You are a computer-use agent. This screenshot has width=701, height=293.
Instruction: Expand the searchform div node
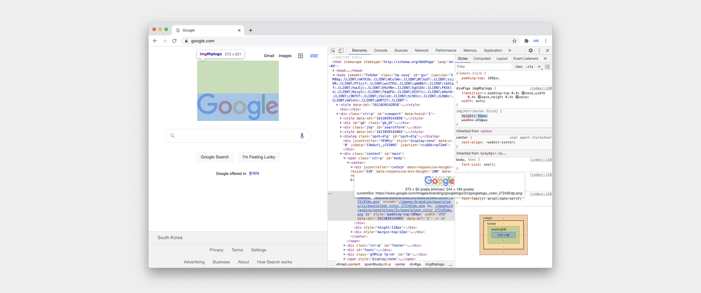coord(341,127)
